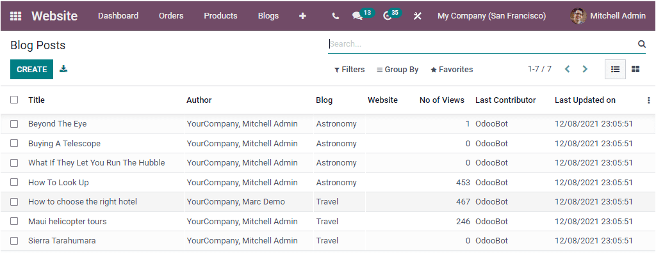
Task: Click the CREATE button
Action: point(32,69)
